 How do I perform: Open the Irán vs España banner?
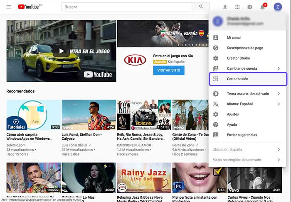point(163,34)
